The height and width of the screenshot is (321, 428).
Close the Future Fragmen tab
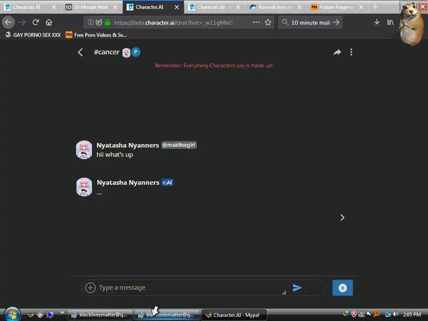pos(361,7)
